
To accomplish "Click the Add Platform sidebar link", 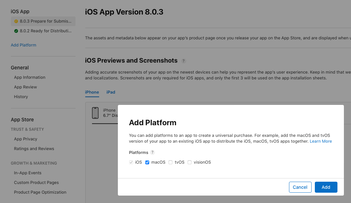I will click(x=24, y=45).
